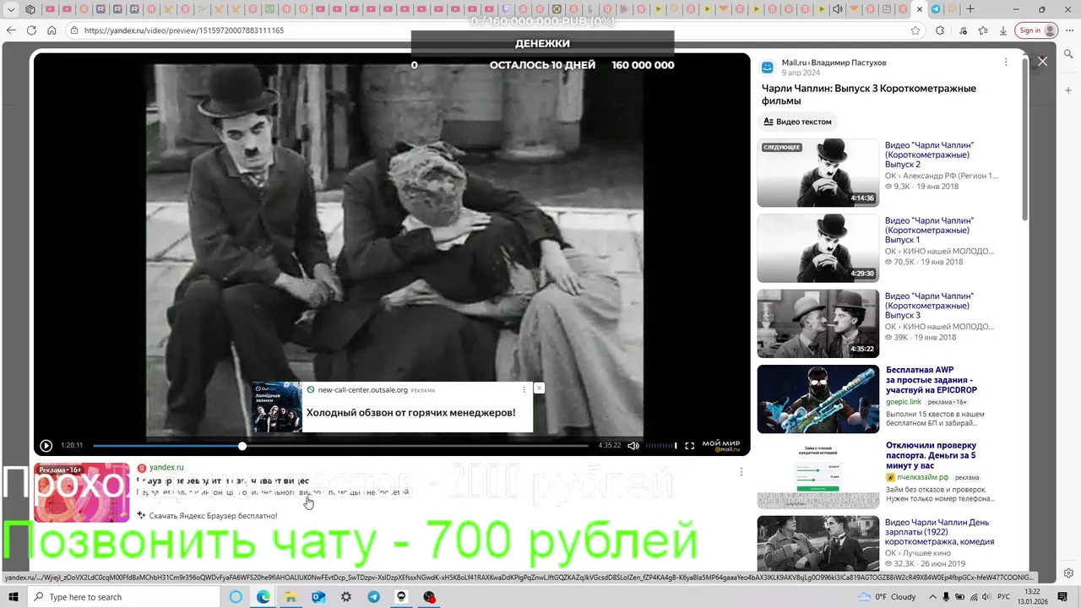Seek along the video progress bar
Image resolution: width=1081 pixels, height=608 pixels.
340,446
